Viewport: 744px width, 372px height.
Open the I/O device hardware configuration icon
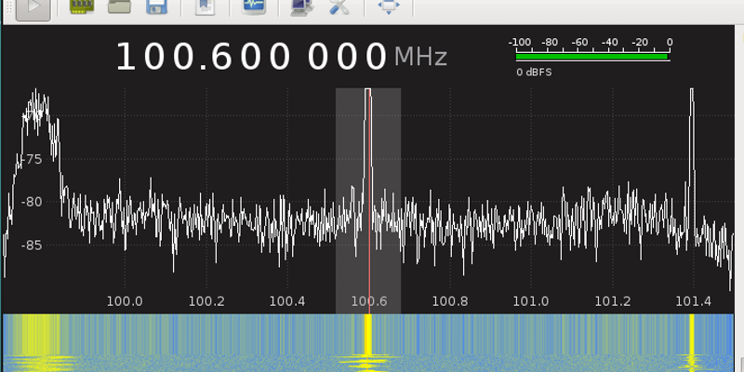point(82,7)
